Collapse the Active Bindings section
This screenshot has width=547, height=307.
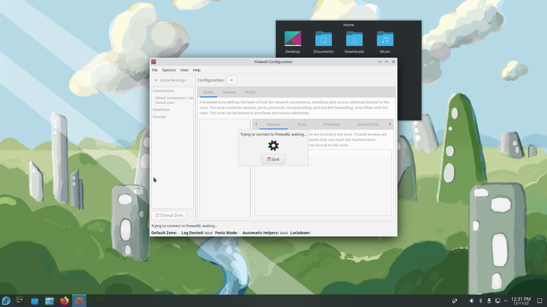[x=170, y=80]
